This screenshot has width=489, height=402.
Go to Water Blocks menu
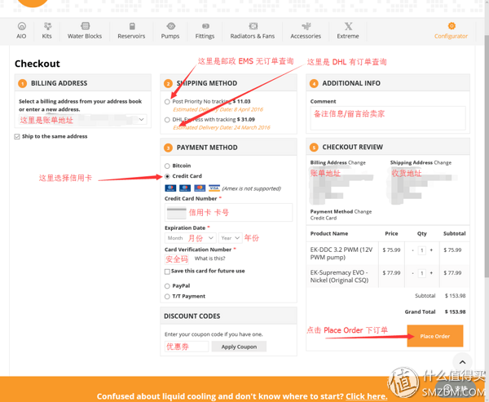point(85,36)
